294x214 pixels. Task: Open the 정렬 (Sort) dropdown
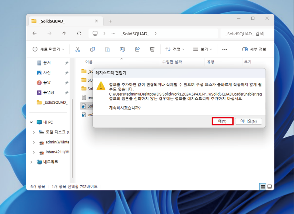[x=175, y=49]
